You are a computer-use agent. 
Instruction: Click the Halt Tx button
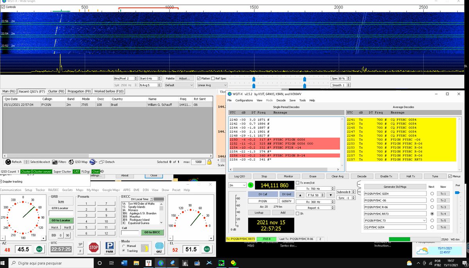tap(411, 176)
